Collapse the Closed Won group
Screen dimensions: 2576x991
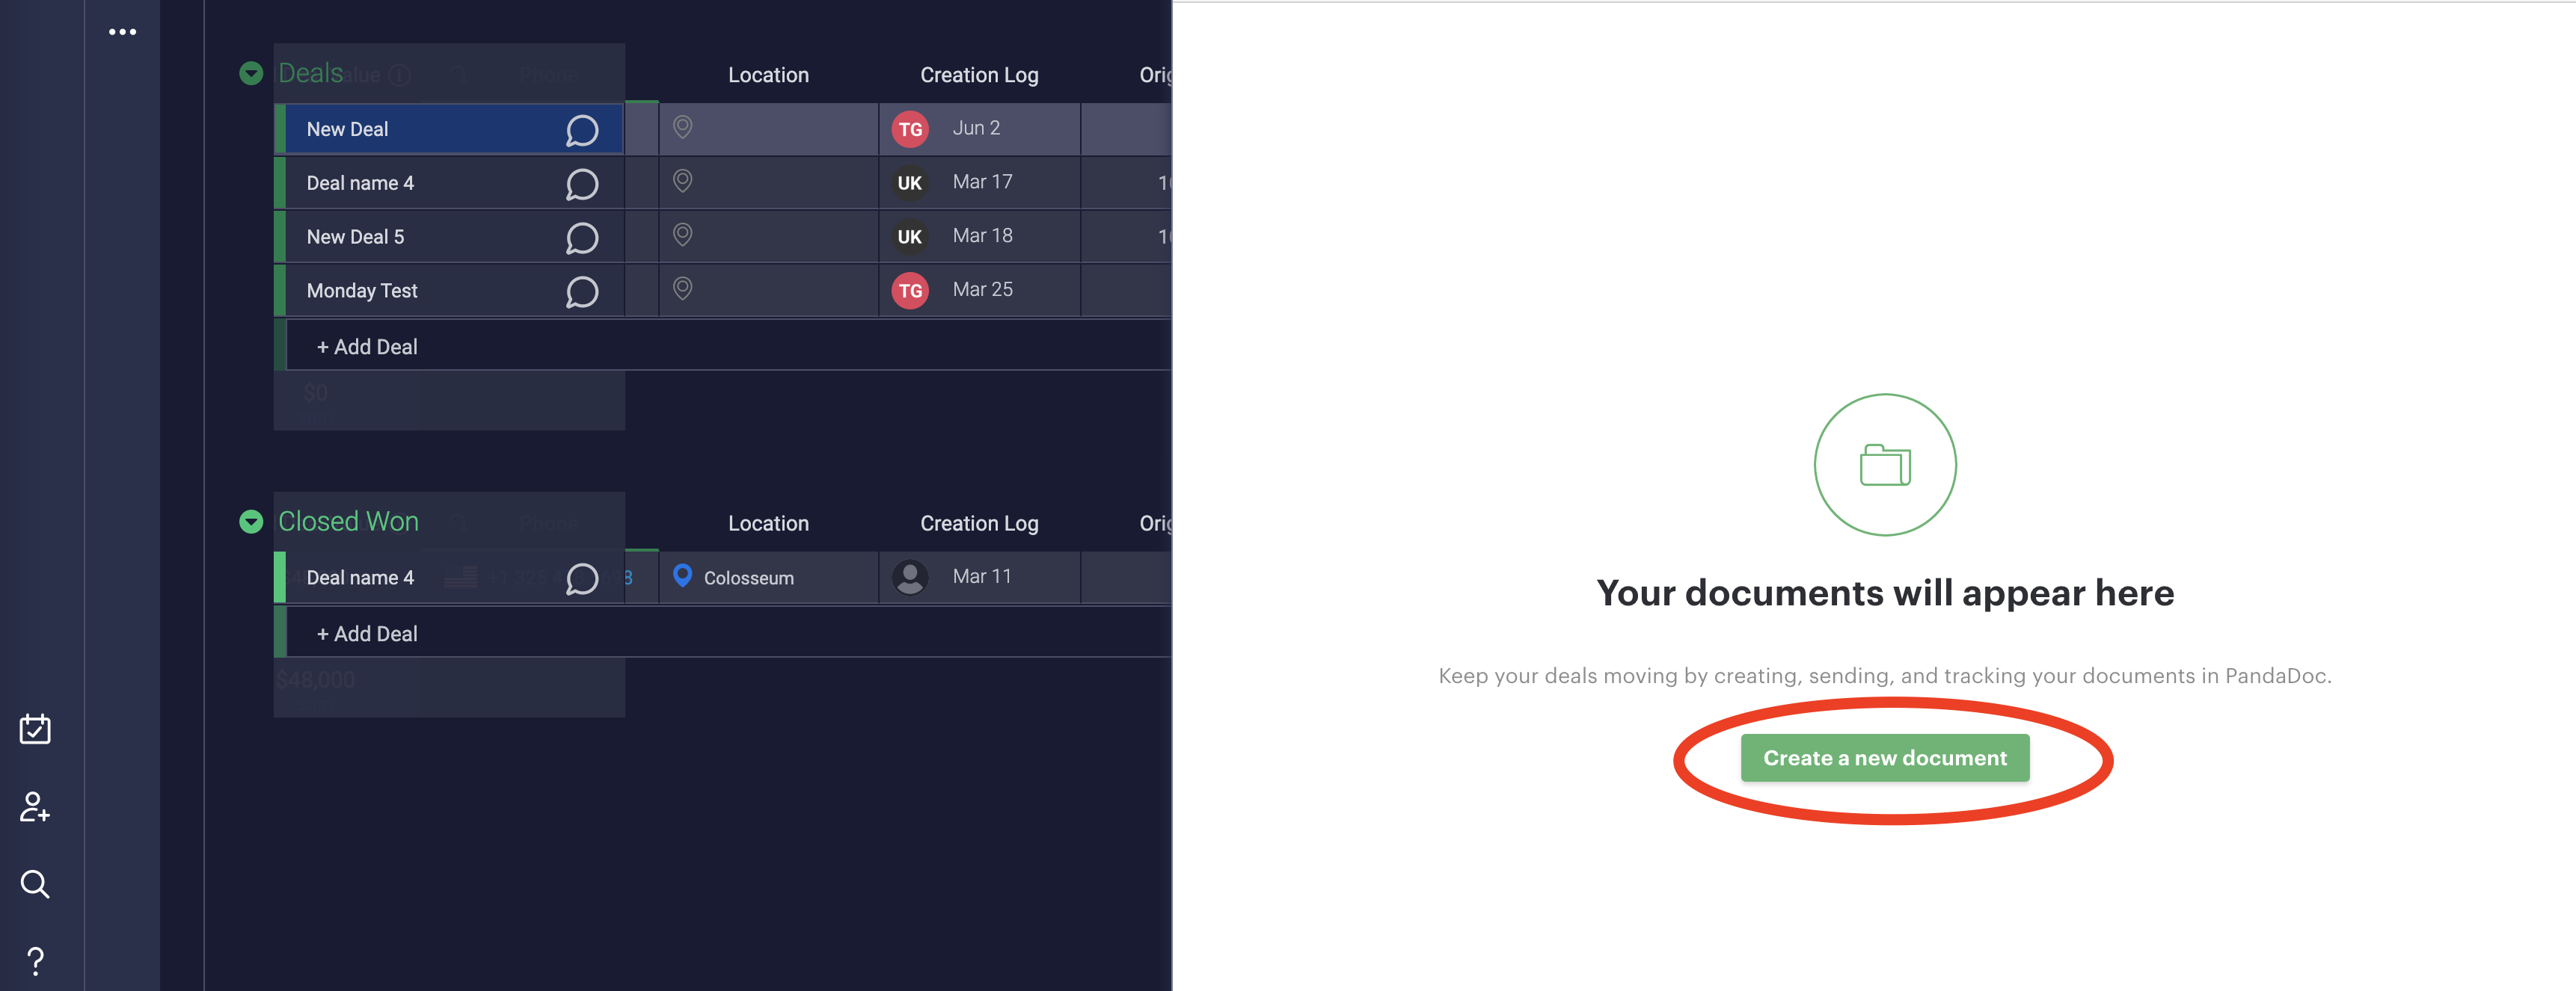pyautogui.click(x=251, y=520)
